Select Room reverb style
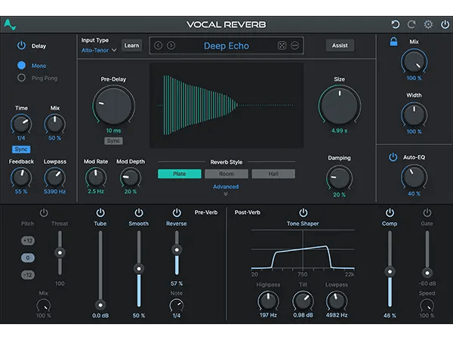The height and width of the screenshot is (340, 453). click(x=226, y=174)
